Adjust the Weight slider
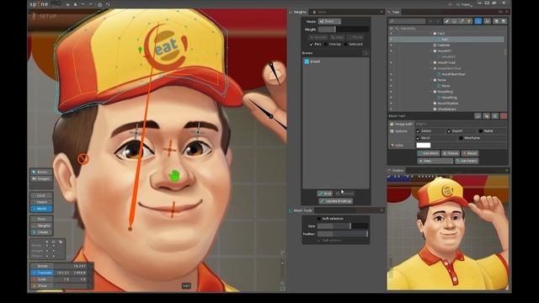The width and height of the screenshot is (539, 303). (343, 29)
